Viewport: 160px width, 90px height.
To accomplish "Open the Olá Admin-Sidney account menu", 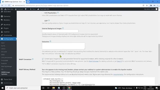I will (150, 9).
